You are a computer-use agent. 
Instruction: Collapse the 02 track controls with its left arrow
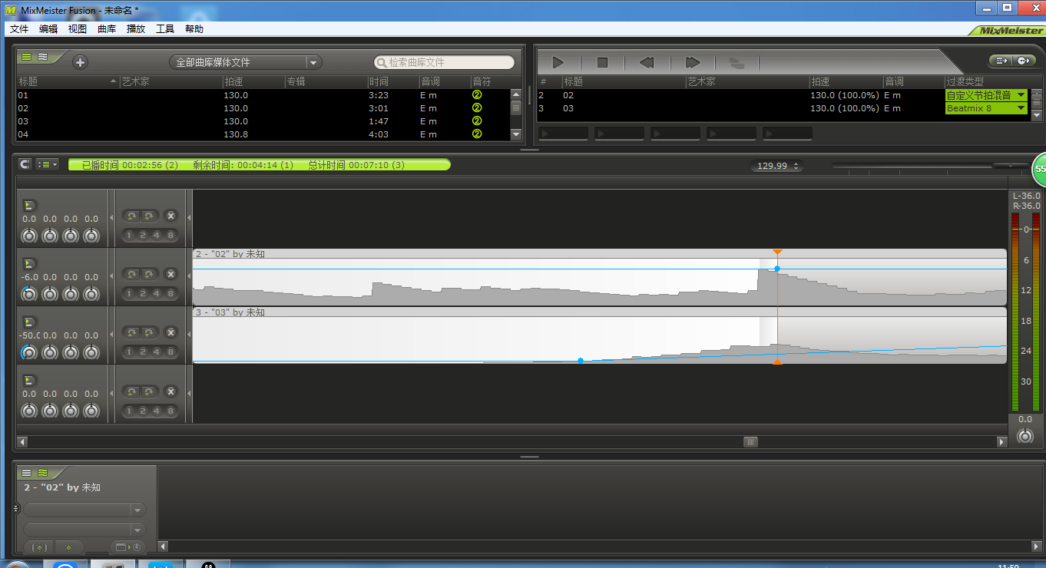(111, 276)
